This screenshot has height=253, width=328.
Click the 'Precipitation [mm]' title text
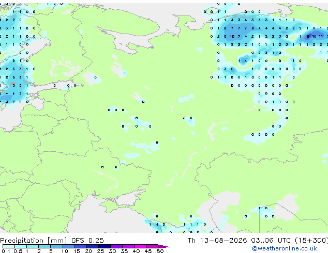[34, 241]
